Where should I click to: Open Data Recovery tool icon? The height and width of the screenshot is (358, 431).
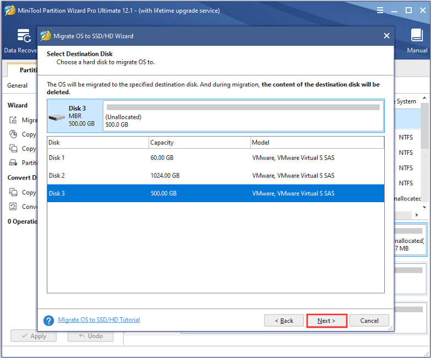click(x=24, y=36)
